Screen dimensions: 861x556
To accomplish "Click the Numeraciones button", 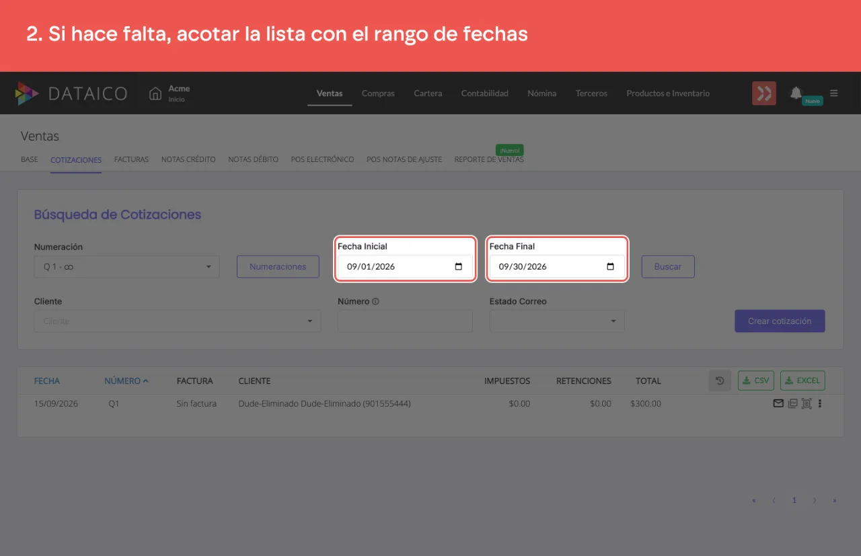I will click(x=278, y=267).
